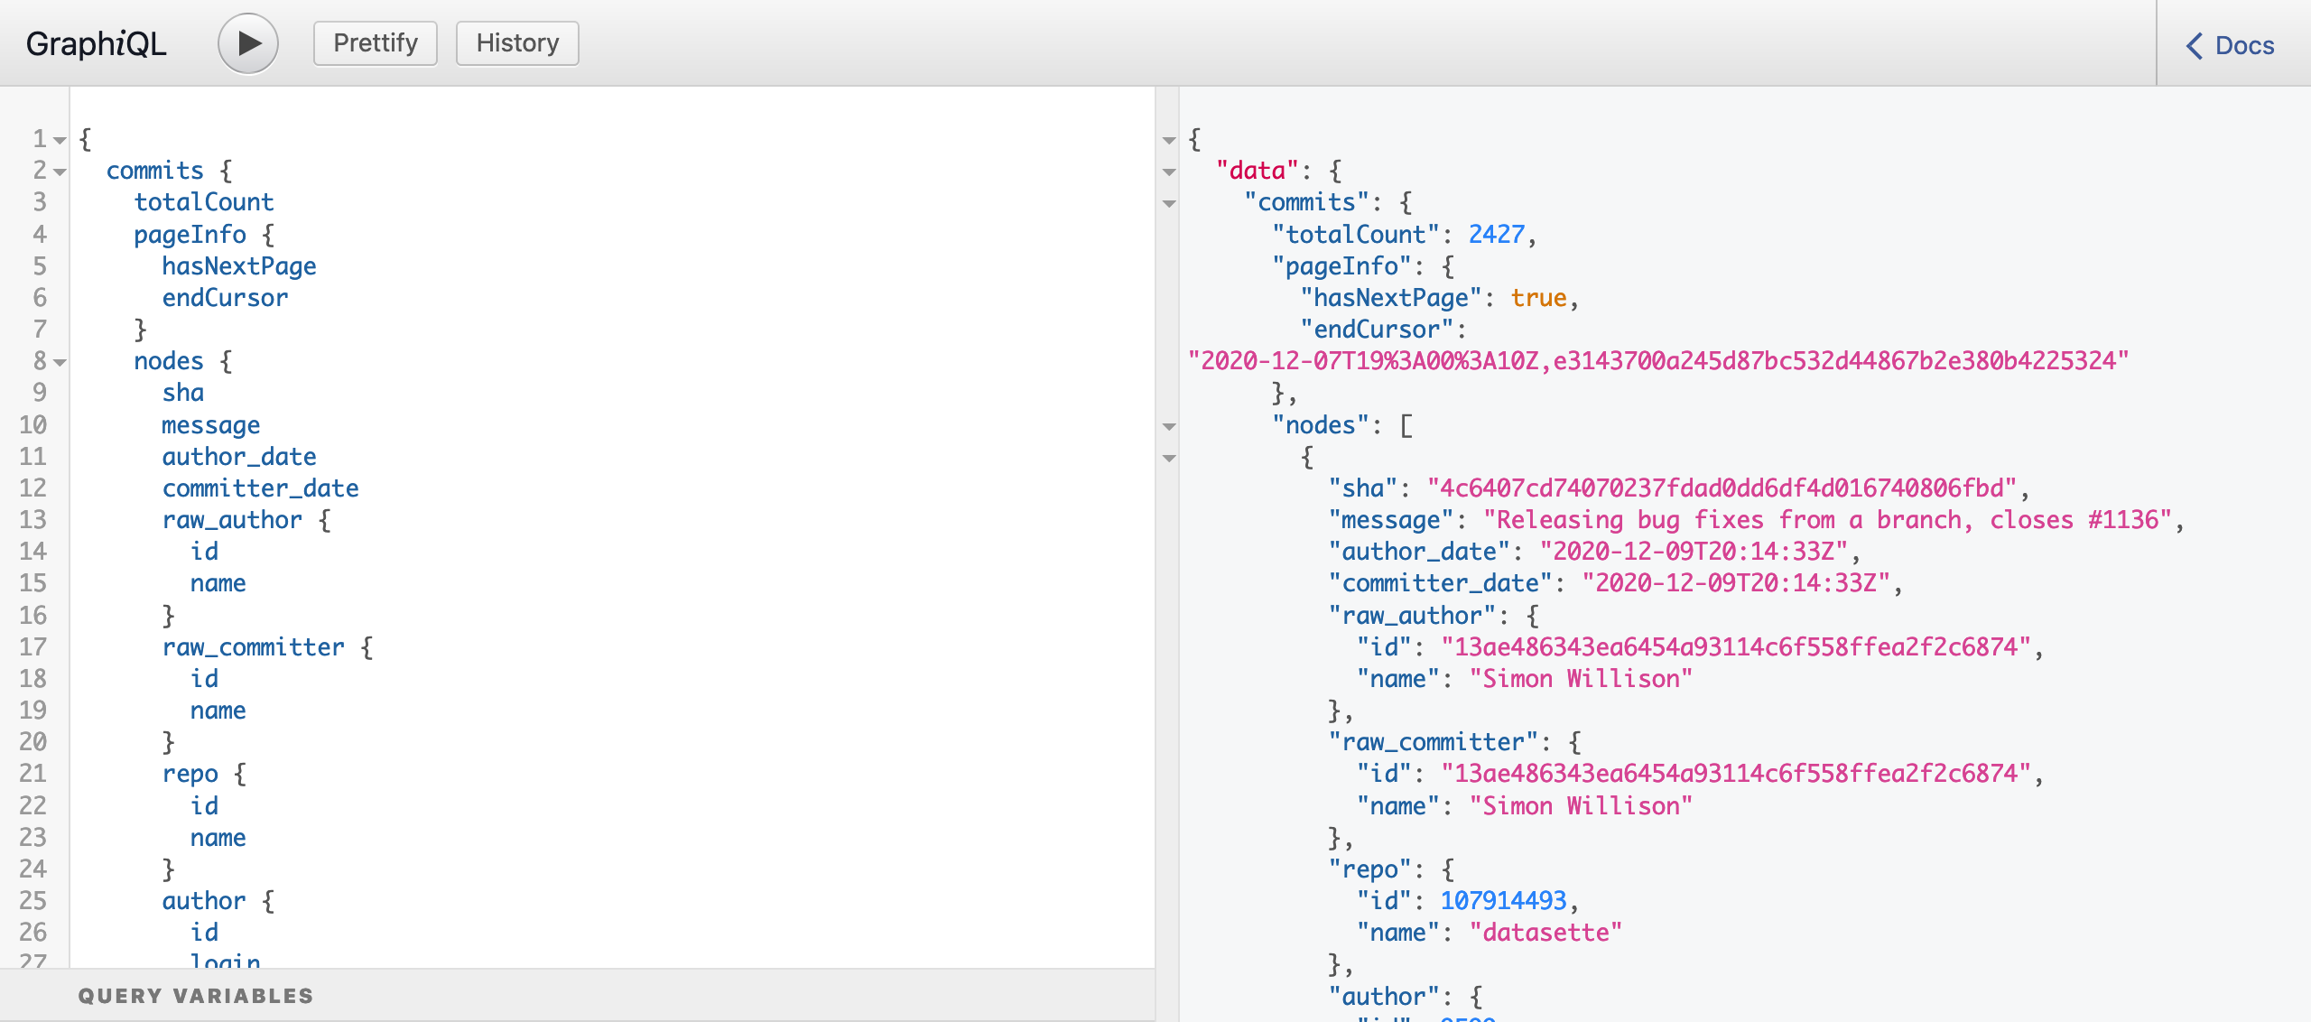Click the Prettify button
Viewport: 2311px width, 1022px height.
[375, 43]
